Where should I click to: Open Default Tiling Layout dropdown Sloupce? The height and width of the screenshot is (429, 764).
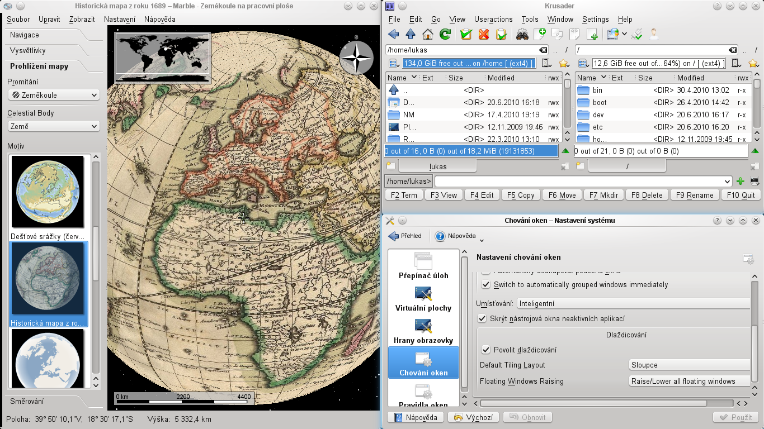pyautogui.click(x=690, y=365)
